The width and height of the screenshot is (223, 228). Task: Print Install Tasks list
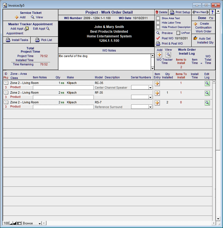17,40
